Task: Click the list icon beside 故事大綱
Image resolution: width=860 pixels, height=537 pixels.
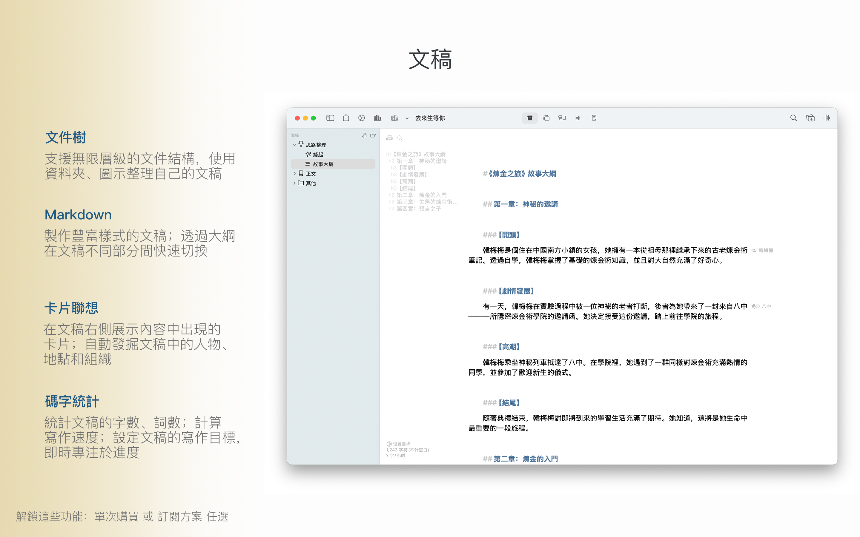Action: pos(308,164)
